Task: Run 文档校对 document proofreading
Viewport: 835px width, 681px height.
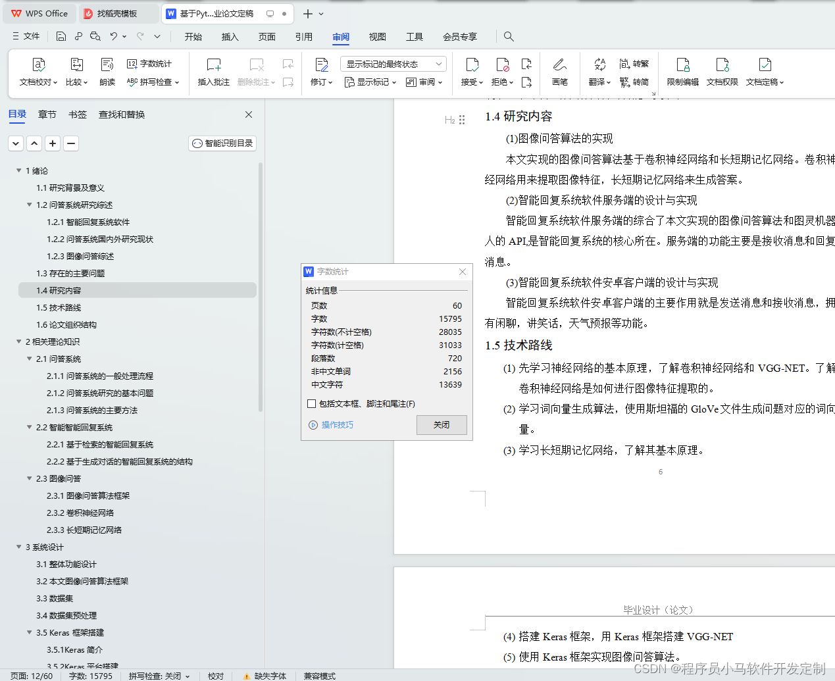Action: [38, 70]
